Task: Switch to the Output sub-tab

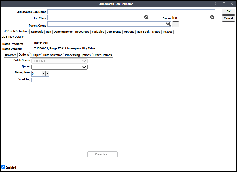Action: click(36, 55)
